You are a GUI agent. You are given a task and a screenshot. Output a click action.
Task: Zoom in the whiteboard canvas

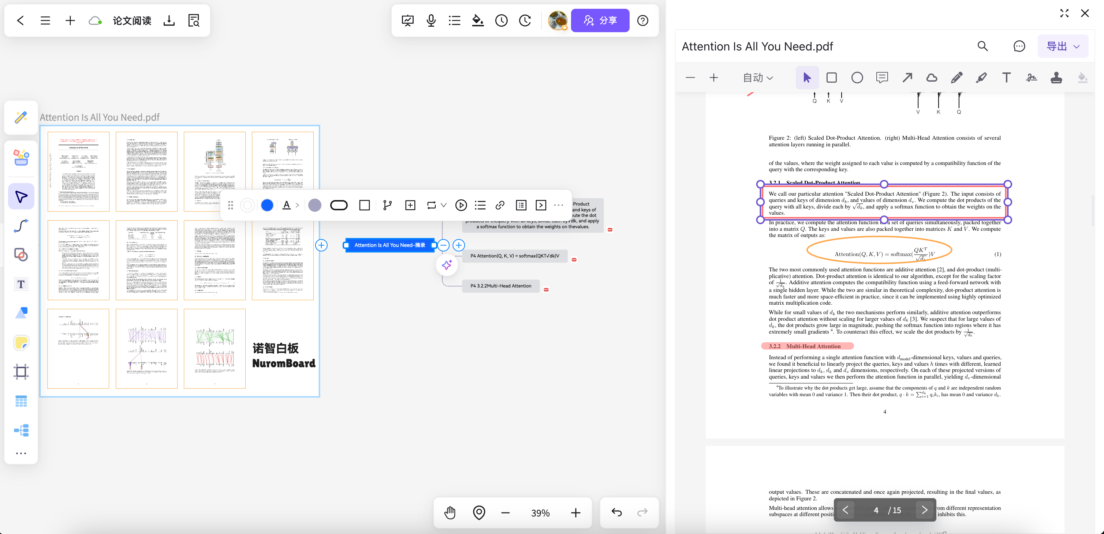tap(575, 512)
